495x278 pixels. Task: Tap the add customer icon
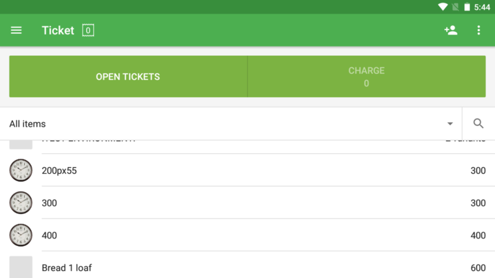pyautogui.click(x=450, y=30)
